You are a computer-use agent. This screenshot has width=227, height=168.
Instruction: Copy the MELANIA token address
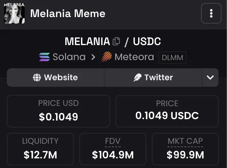(117, 42)
